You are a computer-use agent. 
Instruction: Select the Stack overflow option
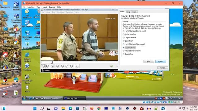[129, 47]
